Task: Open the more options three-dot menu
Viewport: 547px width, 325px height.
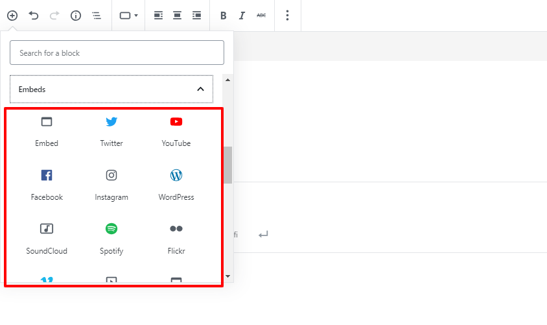Action: point(288,16)
